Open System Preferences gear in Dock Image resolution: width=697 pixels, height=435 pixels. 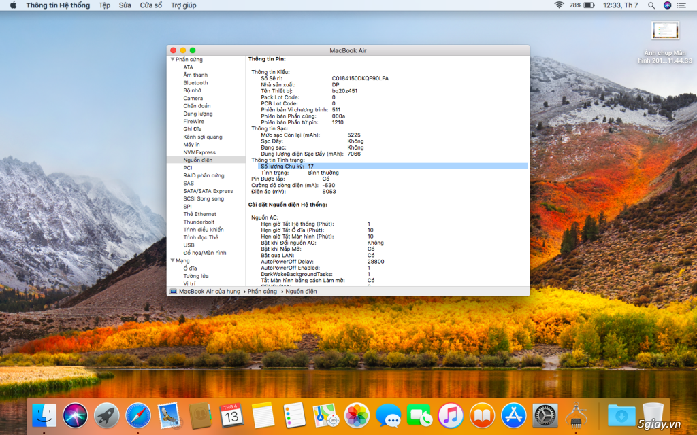545,415
